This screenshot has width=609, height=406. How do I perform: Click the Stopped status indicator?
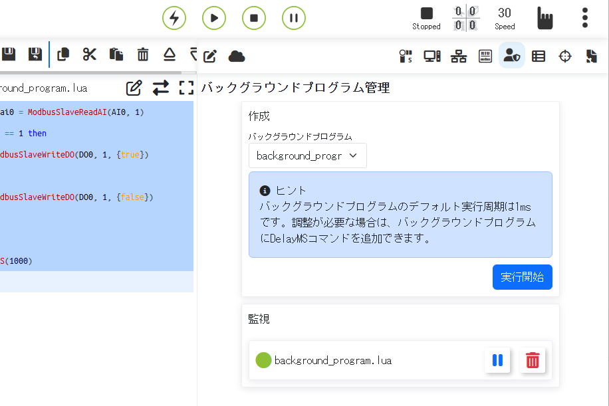pyautogui.click(x=426, y=18)
